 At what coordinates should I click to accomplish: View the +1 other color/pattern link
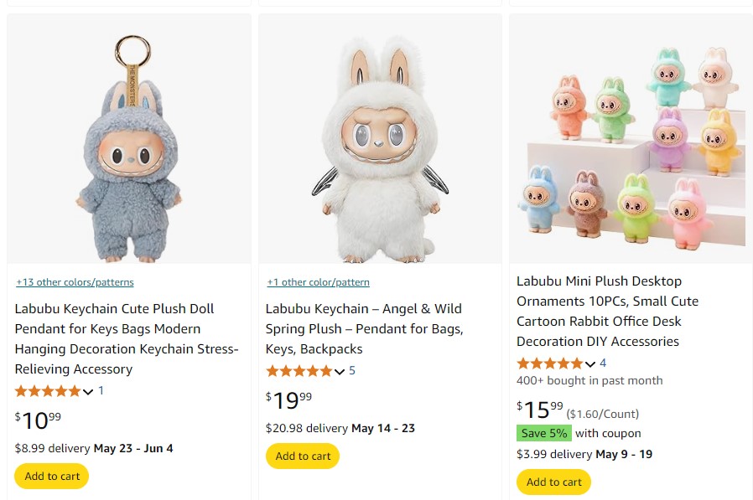coord(318,282)
